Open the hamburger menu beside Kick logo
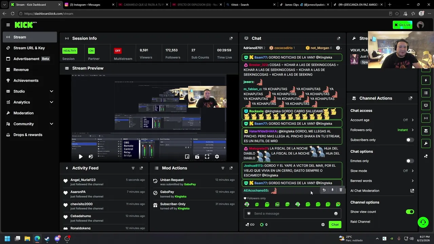Screen dimensions: 434x244 (8, 25)
